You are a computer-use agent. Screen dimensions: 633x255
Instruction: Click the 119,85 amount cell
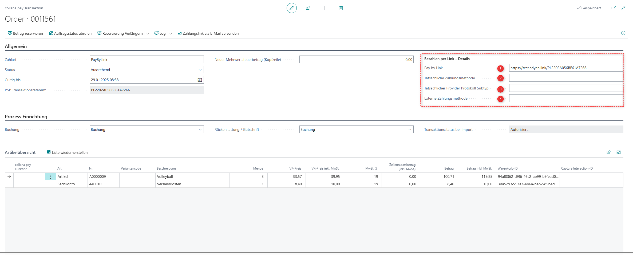point(477,176)
